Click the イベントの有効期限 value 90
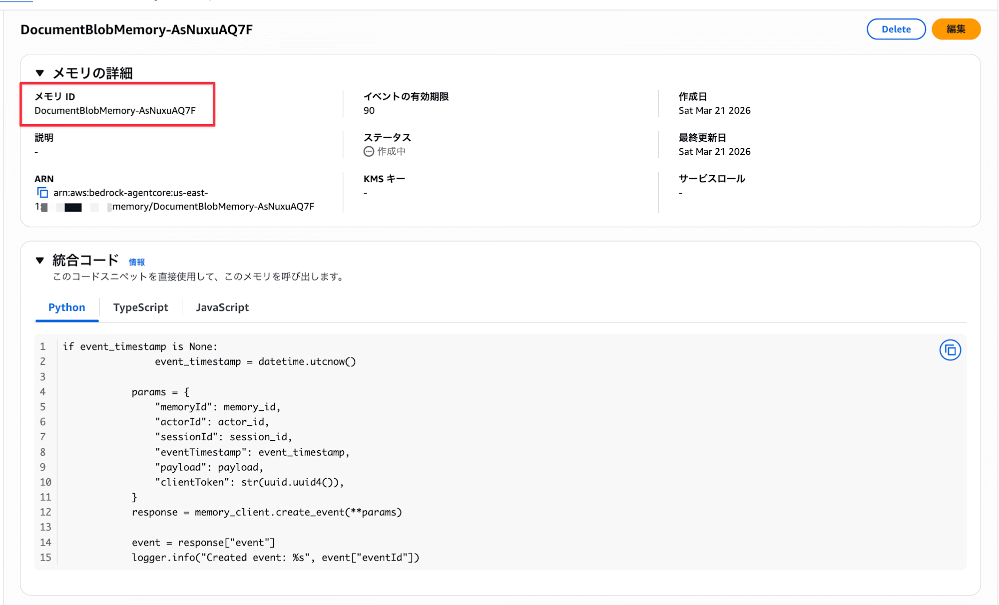This screenshot has width=999, height=605. [x=369, y=111]
